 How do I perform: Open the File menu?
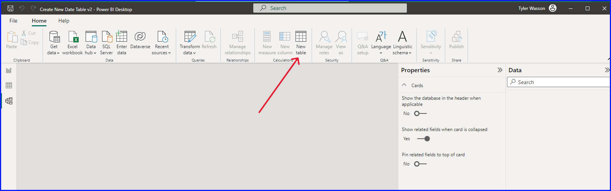13,21
